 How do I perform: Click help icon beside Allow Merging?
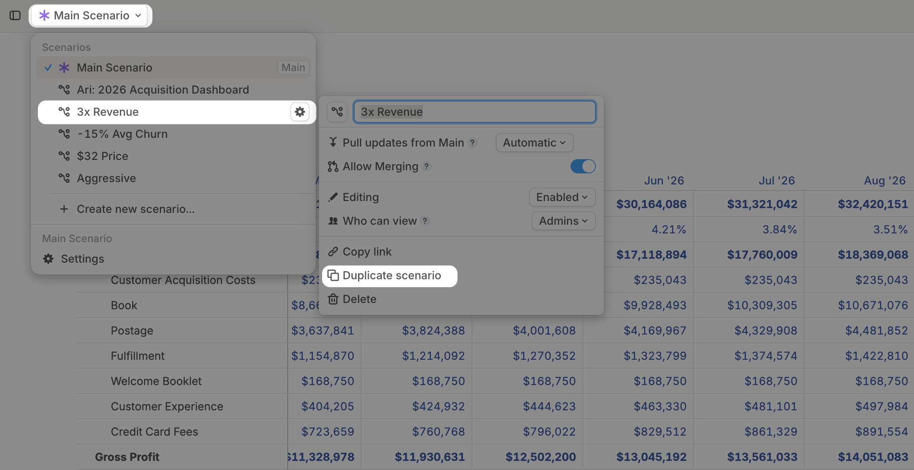pyautogui.click(x=427, y=166)
